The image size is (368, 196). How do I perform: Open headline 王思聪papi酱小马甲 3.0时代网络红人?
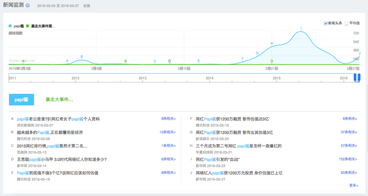[62, 160]
